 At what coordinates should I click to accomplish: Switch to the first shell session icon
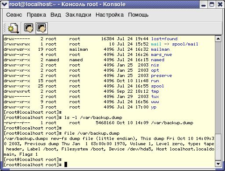pyautogui.click(x=29, y=28)
